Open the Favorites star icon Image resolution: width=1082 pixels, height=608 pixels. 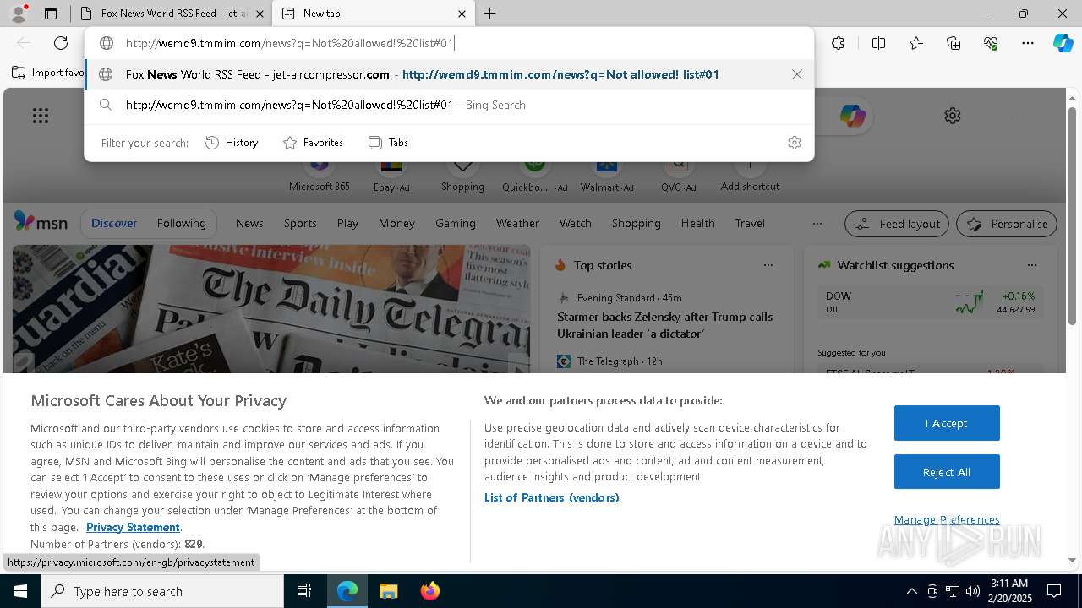tap(916, 43)
